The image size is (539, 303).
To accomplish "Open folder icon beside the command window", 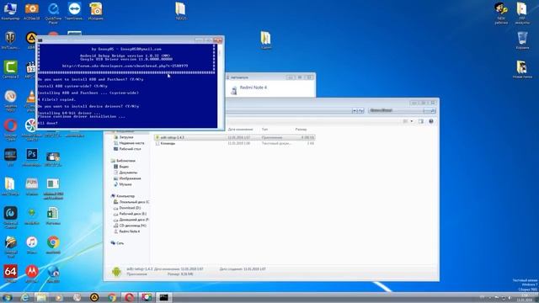I will pyautogui.click(x=266, y=40).
